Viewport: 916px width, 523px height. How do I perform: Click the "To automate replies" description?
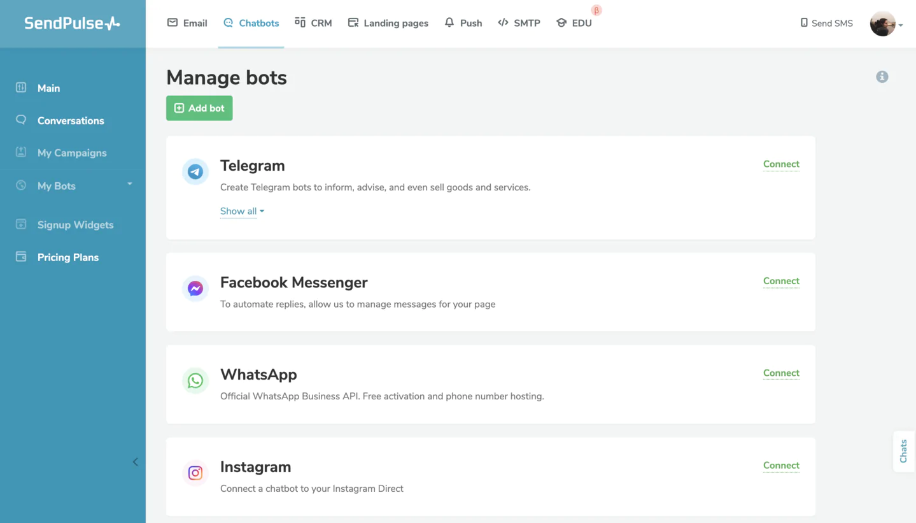(358, 304)
